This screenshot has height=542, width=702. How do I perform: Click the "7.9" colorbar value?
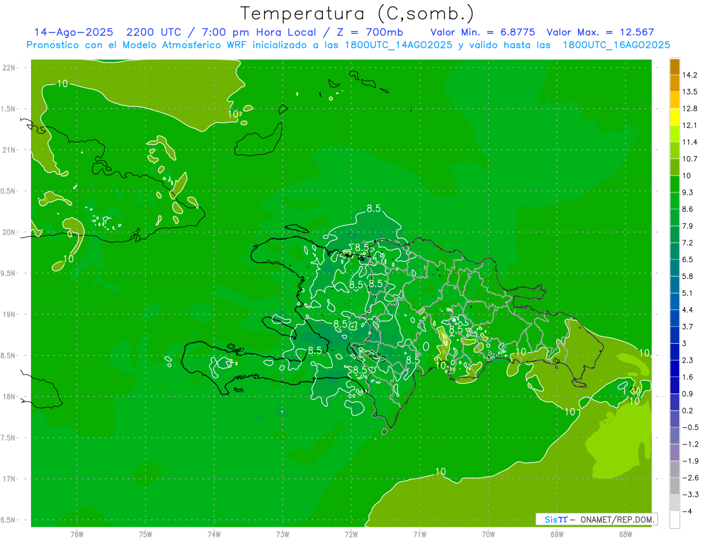point(688,226)
